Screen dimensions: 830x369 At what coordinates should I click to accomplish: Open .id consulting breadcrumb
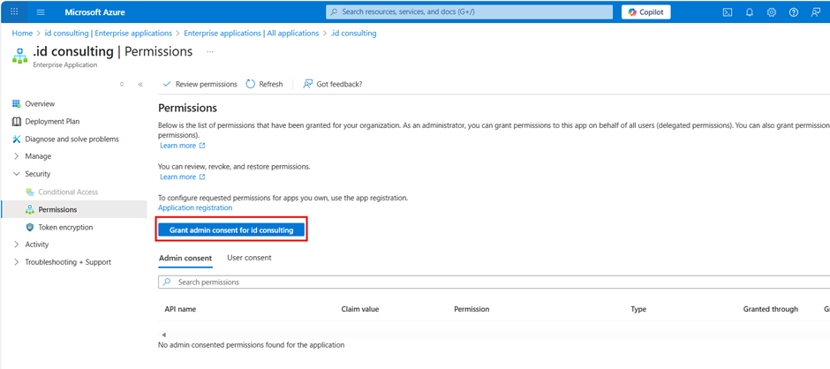(353, 33)
